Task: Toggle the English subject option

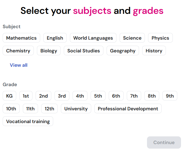Action: (55, 38)
